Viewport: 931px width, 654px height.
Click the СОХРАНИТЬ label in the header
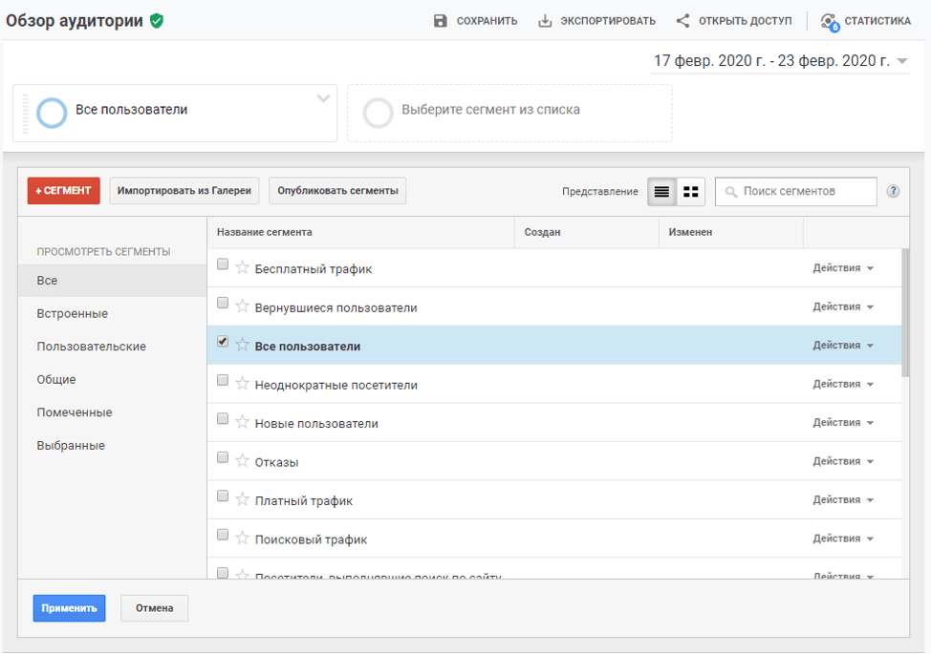pos(487,21)
